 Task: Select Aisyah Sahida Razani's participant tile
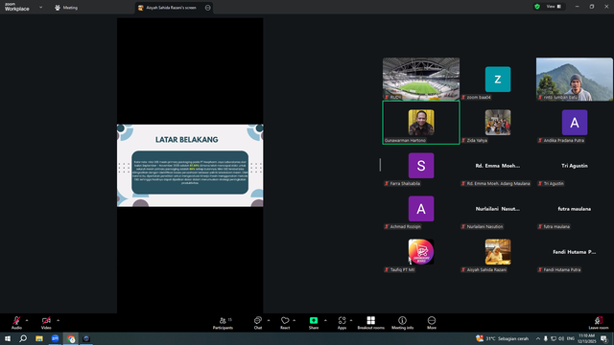[x=498, y=252]
